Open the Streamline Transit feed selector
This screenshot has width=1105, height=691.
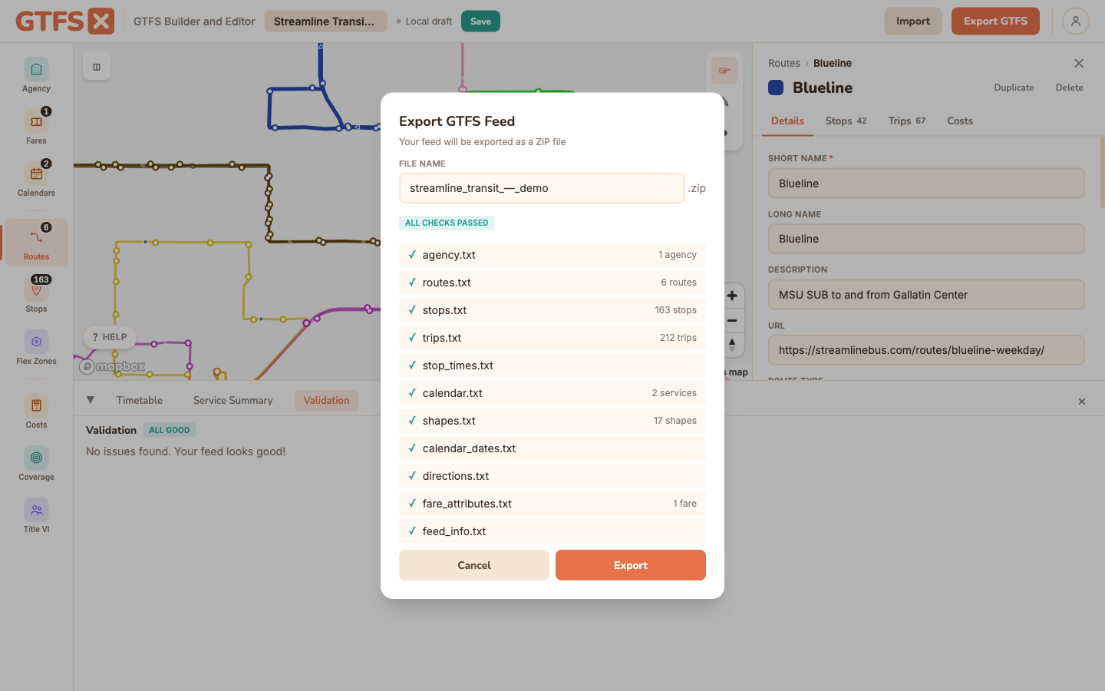point(325,21)
